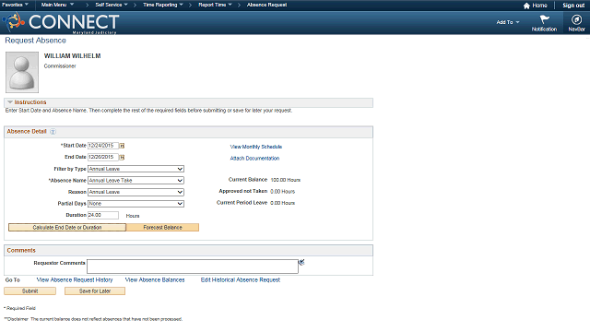590x332 pixels.
Task: Open the Notification flag icon
Action: click(544, 19)
